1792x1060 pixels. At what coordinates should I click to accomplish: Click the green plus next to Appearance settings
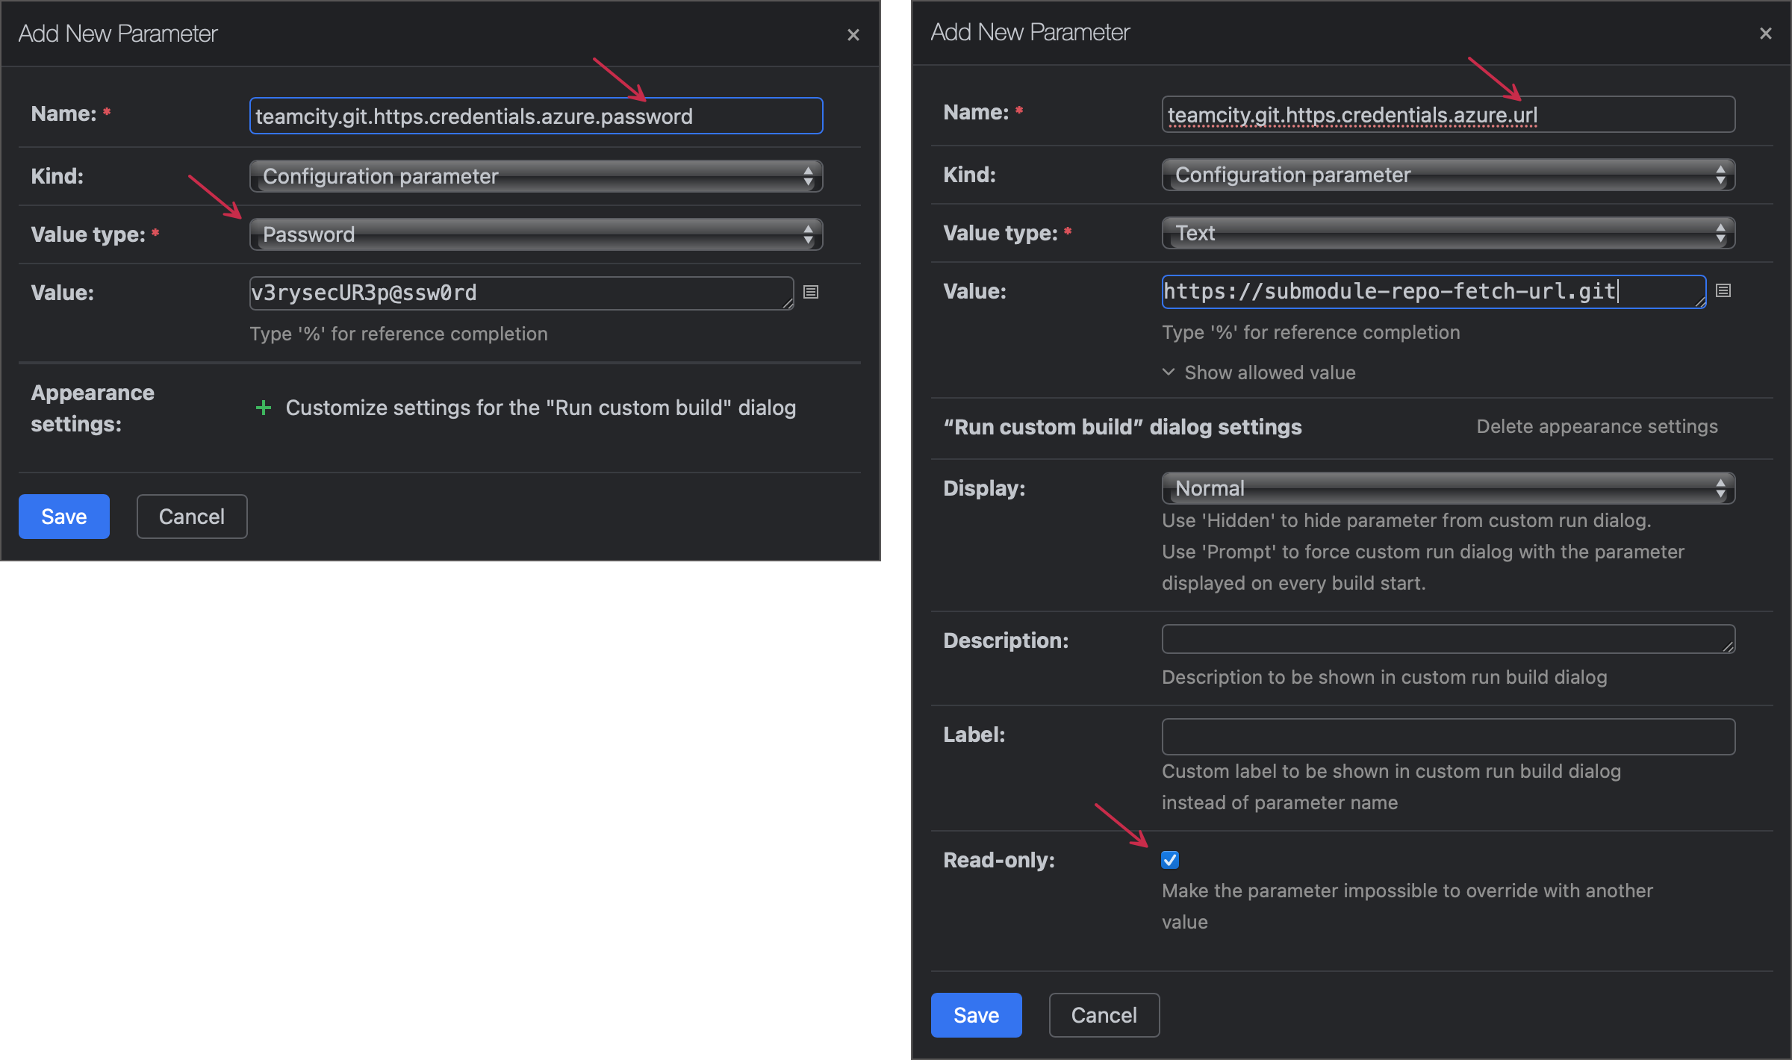pos(264,408)
